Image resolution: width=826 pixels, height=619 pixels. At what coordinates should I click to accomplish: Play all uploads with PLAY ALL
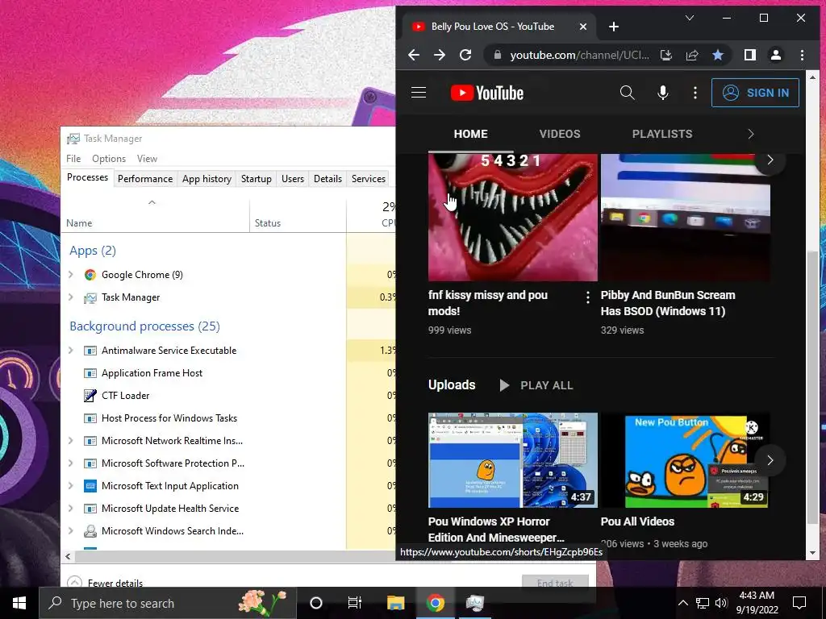pyautogui.click(x=536, y=385)
